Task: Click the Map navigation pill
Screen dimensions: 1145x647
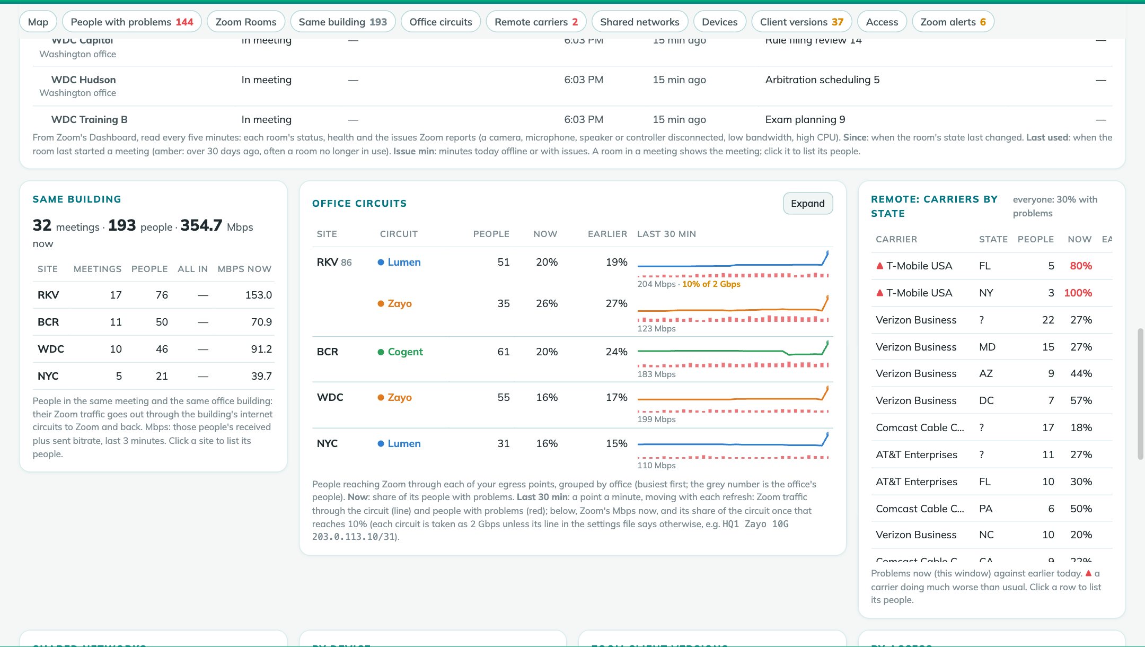Action: (38, 22)
